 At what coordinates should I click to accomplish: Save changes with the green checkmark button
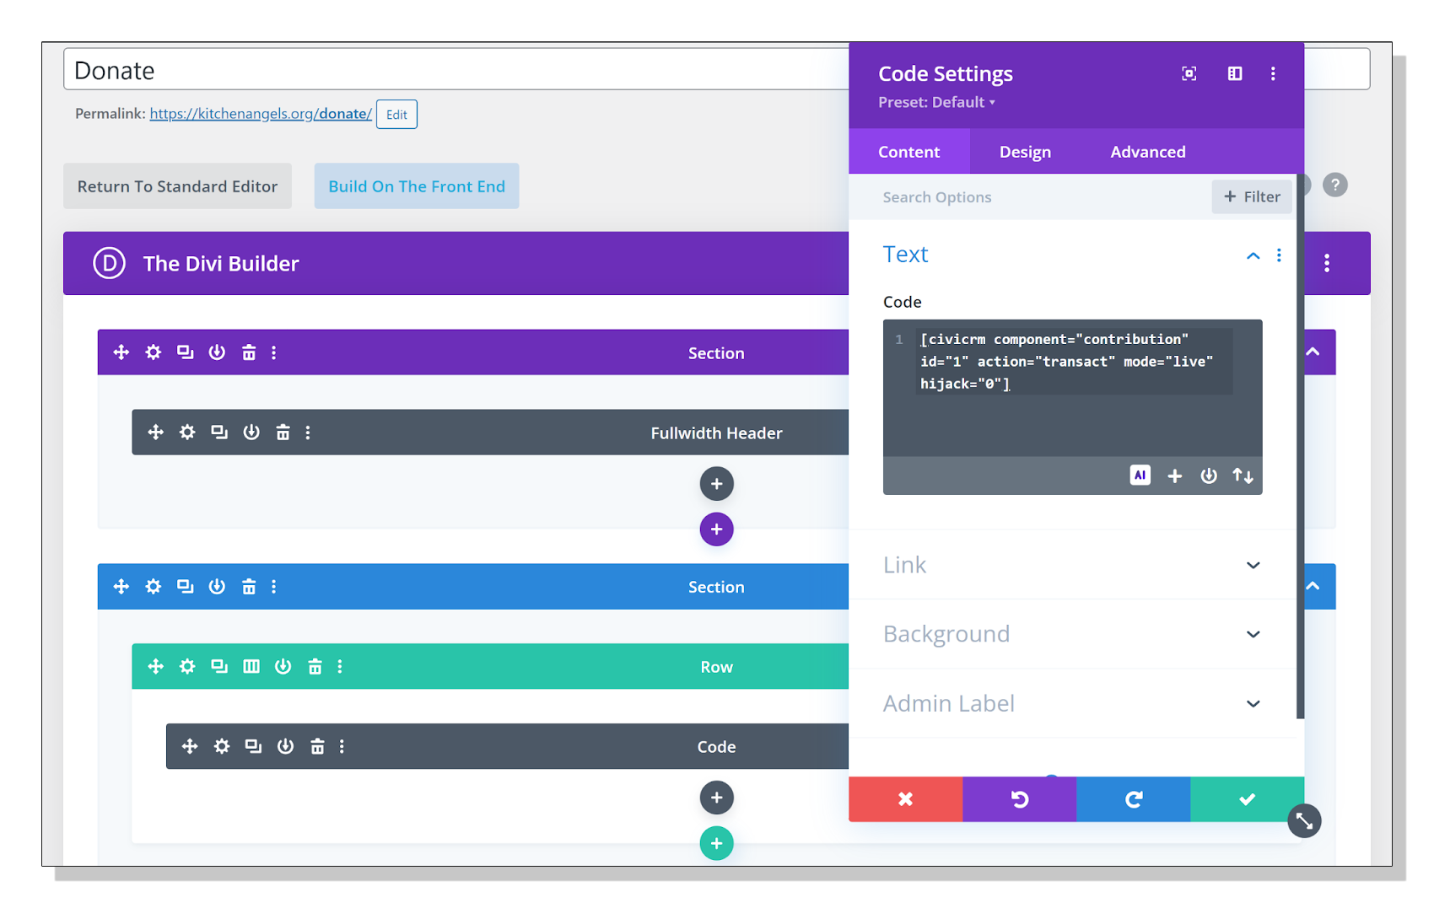(x=1247, y=799)
